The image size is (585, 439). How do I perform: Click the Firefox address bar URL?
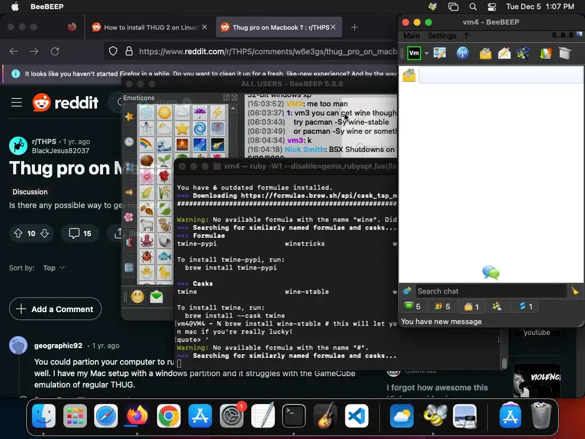pyautogui.click(x=267, y=51)
